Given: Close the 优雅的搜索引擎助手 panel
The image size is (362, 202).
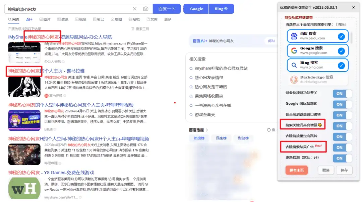Looking at the screenshot, I should click(x=354, y=7).
